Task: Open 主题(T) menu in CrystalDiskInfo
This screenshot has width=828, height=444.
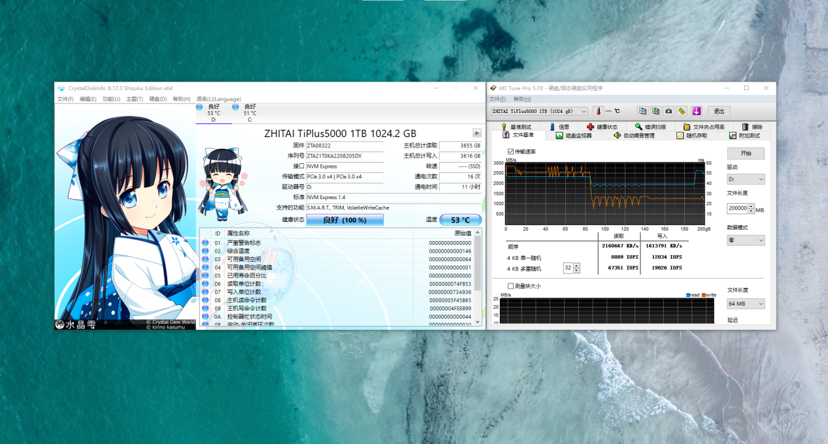Action: (135, 99)
